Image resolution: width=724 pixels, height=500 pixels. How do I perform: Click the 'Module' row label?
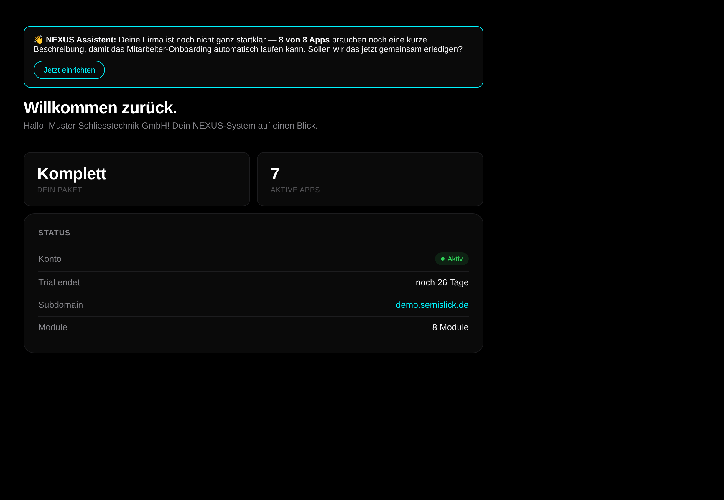(x=53, y=327)
